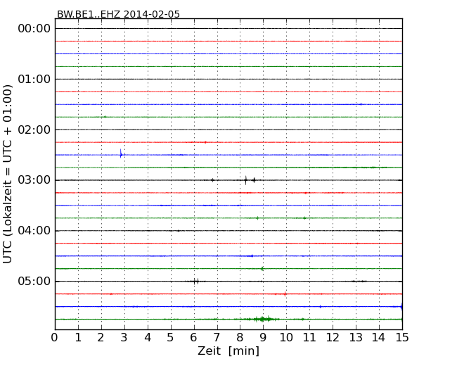Click the plot title BW.BE1..EHZ 2014-02-05
The height and width of the screenshot is (366, 457).
(x=118, y=14)
